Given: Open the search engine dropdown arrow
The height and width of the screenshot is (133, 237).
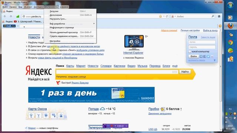Looking at the screenshot, I should click(175, 16).
